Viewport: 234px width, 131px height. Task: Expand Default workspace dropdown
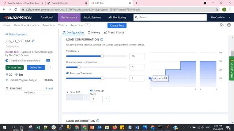[x=27, y=25]
